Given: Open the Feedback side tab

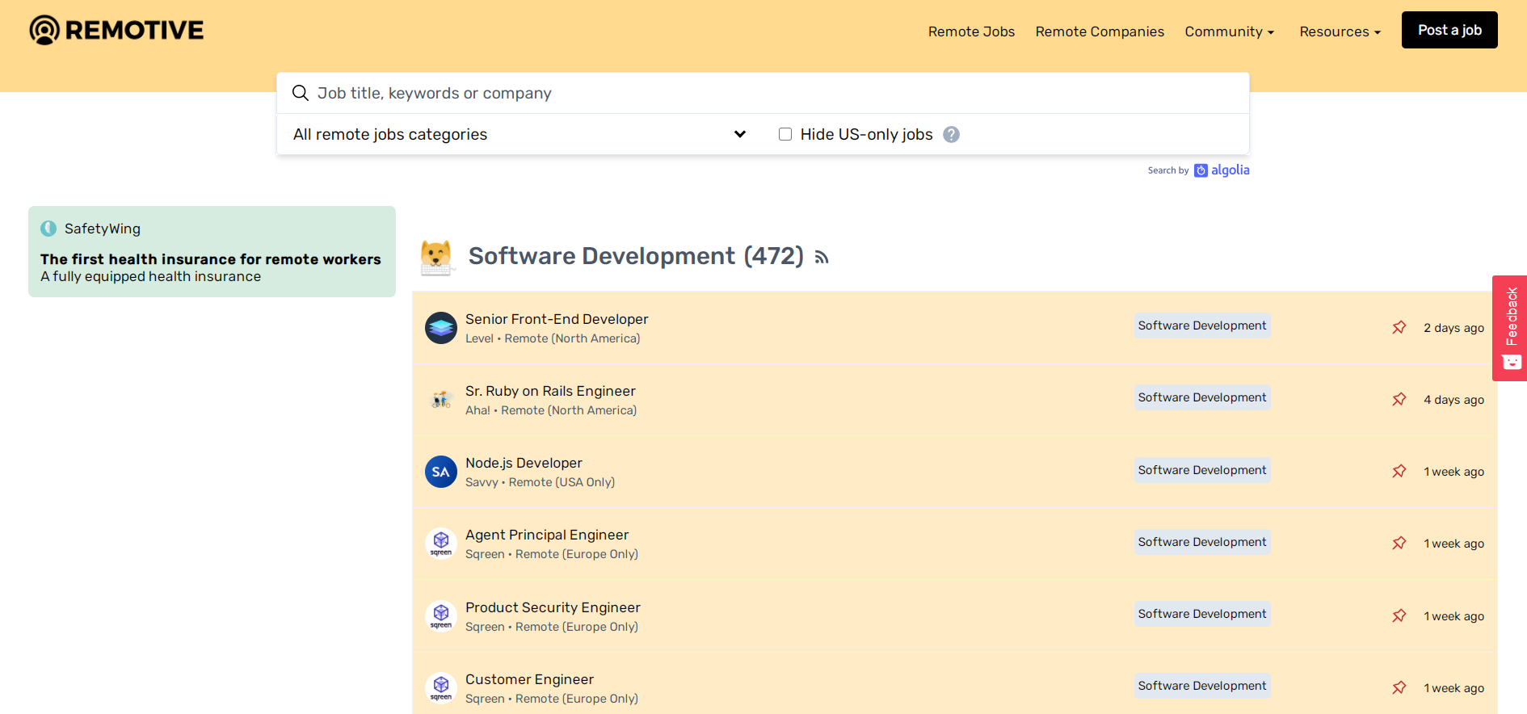Looking at the screenshot, I should pos(1510,327).
